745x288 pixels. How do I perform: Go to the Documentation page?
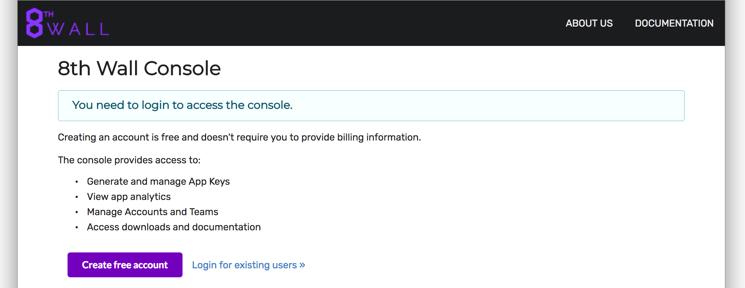pos(674,23)
